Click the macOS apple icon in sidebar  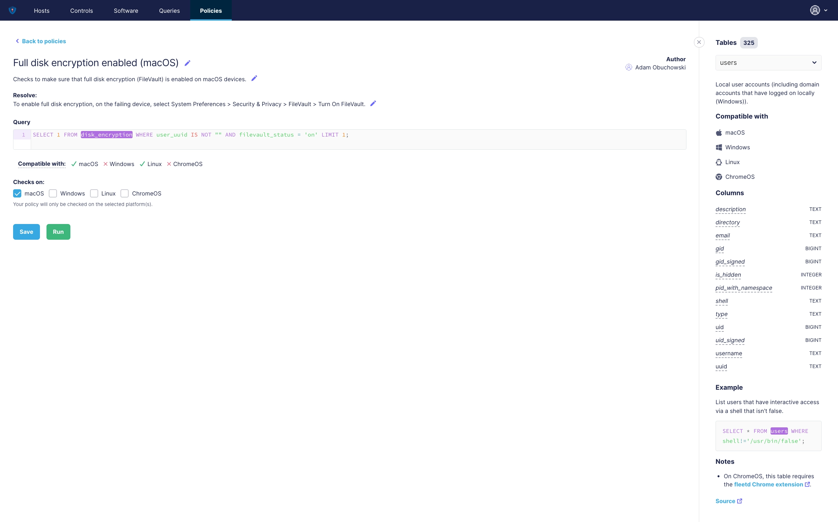click(719, 133)
